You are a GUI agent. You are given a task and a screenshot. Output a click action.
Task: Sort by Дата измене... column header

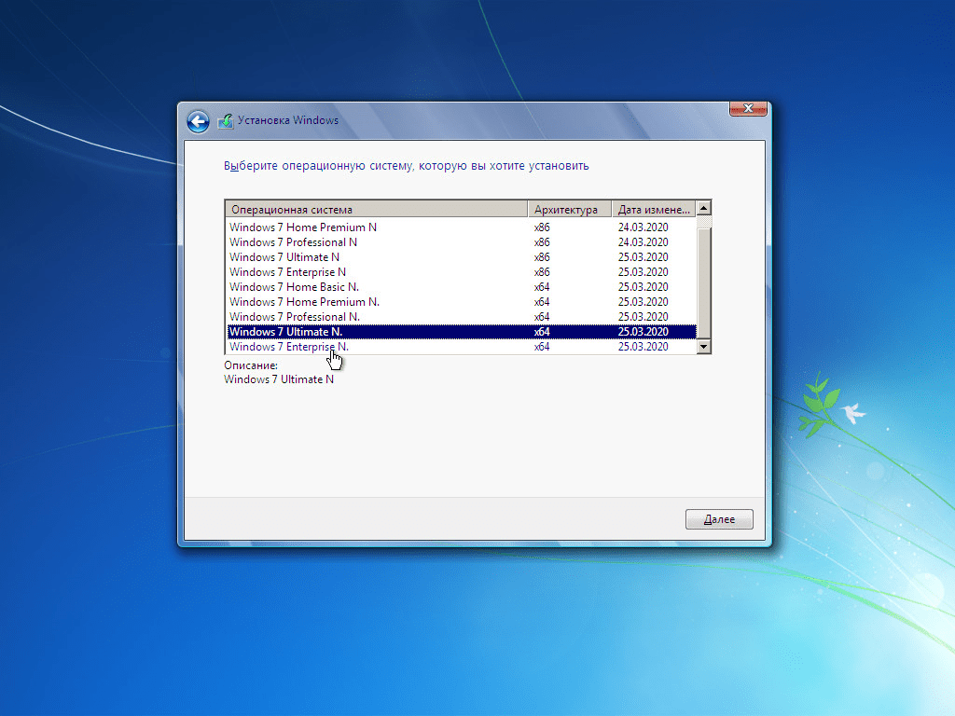[x=654, y=209]
